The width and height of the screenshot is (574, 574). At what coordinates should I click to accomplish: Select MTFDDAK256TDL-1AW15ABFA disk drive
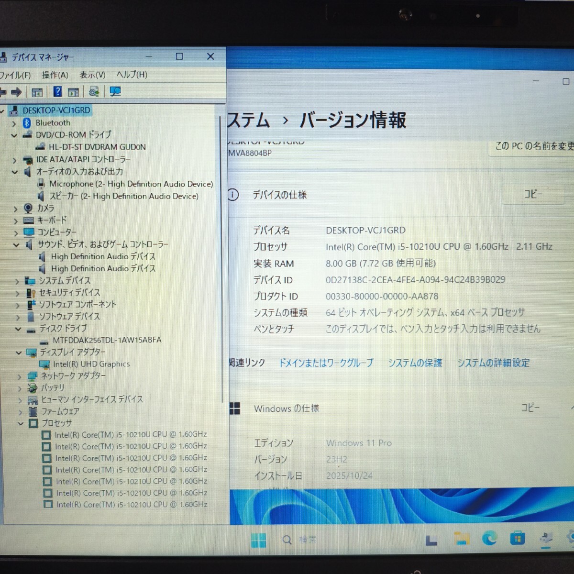click(107, 340)
